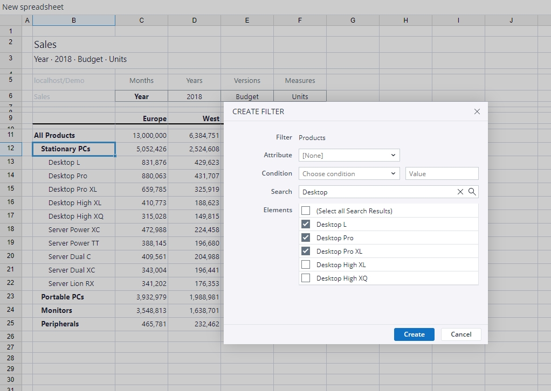Select row 12 header
551x391 pixels.
[x=11, y=149]
